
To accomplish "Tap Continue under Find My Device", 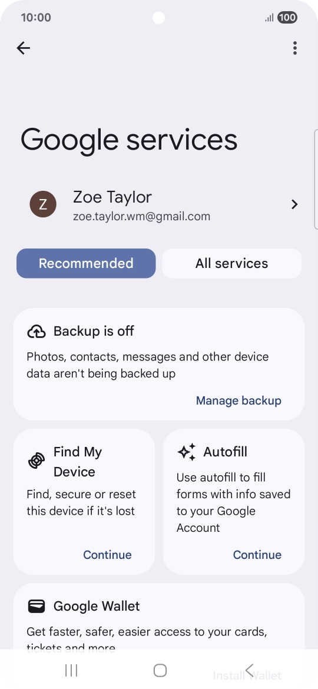I will (107, 555).
